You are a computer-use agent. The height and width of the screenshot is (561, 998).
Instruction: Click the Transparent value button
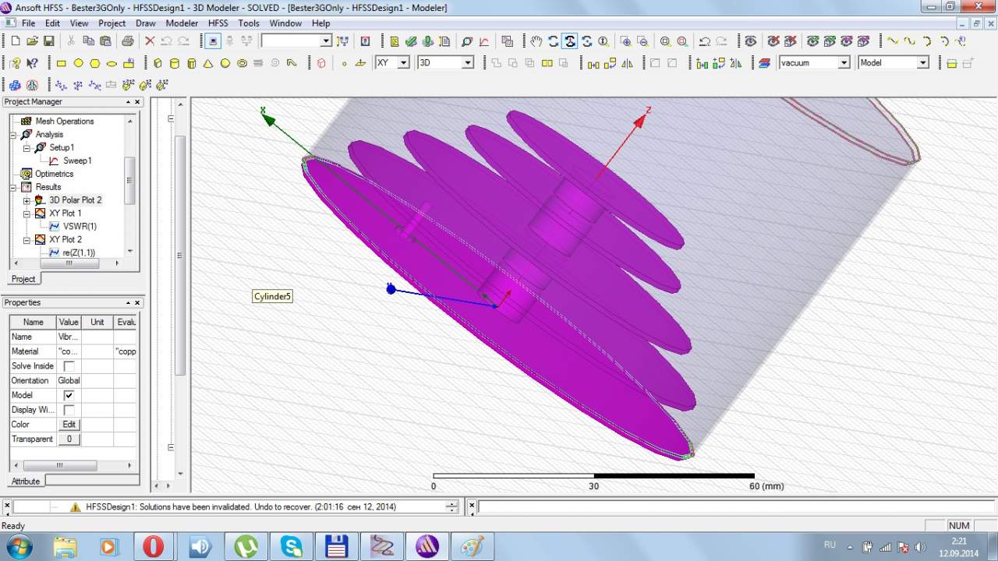coord(69,439)
